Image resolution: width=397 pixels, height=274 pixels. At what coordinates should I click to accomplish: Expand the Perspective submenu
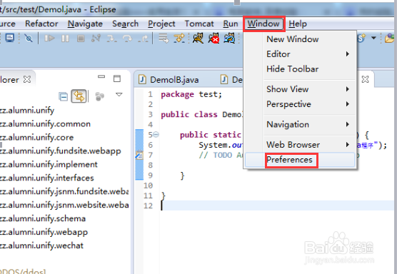coord(300,104)
